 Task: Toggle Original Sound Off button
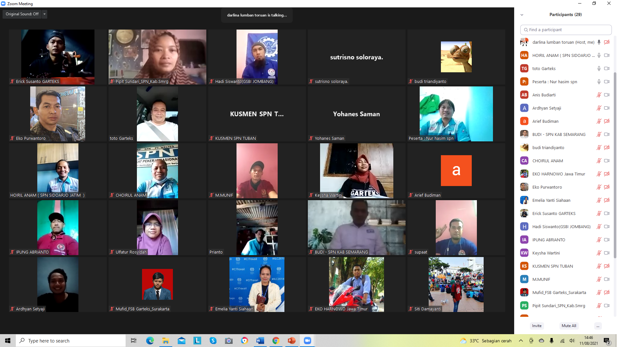click(x=22, y=14)
